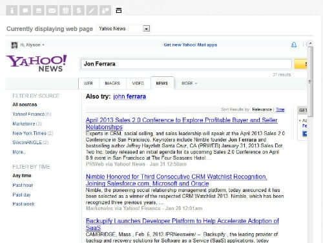Filter results to Past day
Viewport: 323px width, 243px height.
(21, 195)
